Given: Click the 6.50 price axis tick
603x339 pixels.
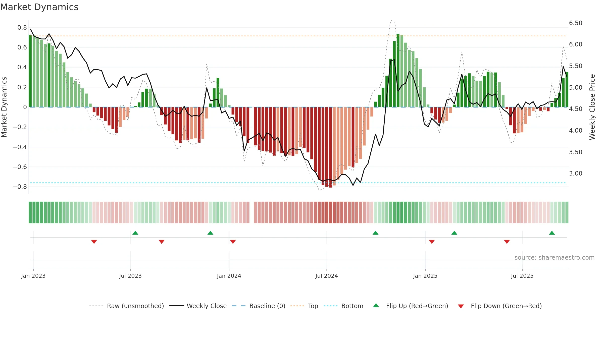Looking at the screenshot, I should (576, 23).
